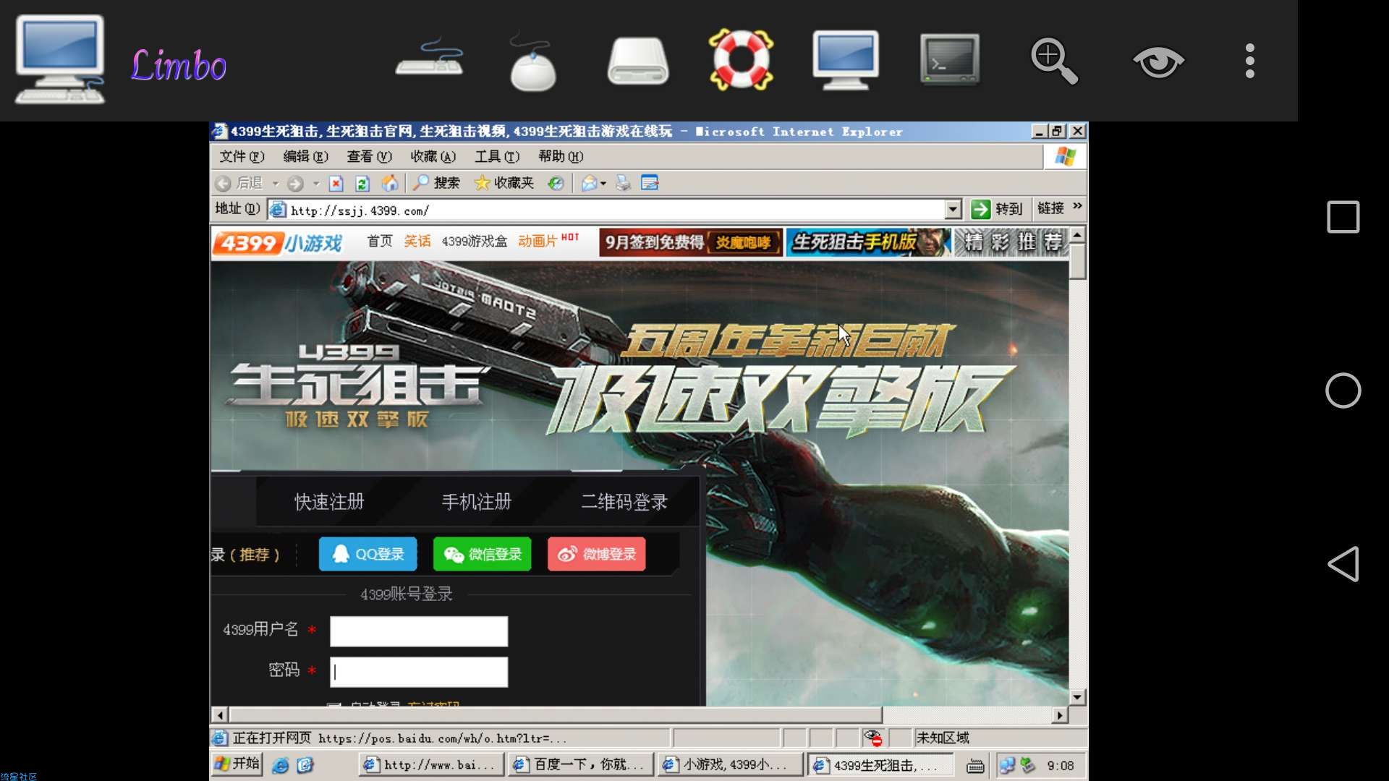The width and height of the screenshot is (1389, 781).
Task: Open 文件(F) menu
Action: 242,156
